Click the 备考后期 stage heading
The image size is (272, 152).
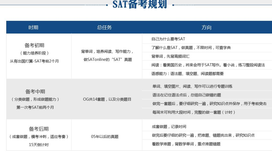(x=39, y=129)
